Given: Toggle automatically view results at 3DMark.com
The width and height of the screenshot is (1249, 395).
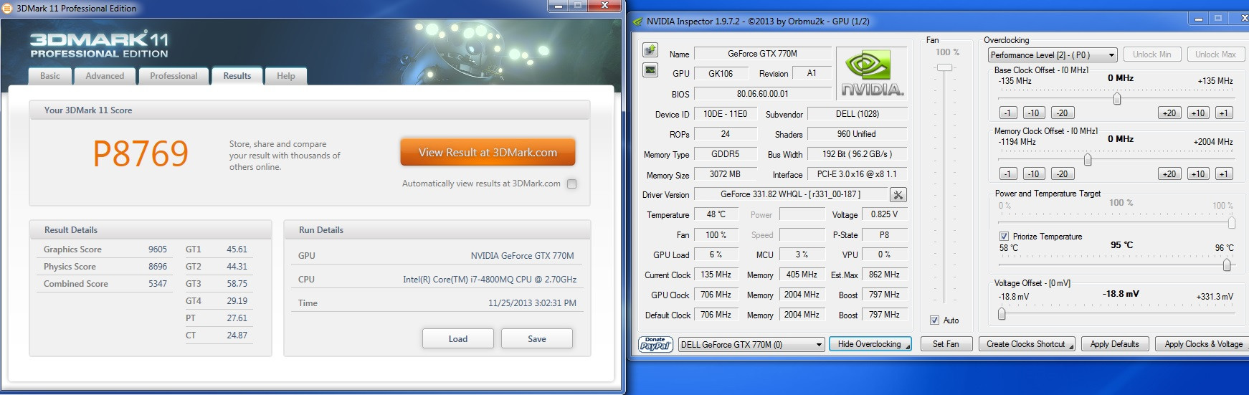Looking at the screenshot, I should tap(571, 184).
